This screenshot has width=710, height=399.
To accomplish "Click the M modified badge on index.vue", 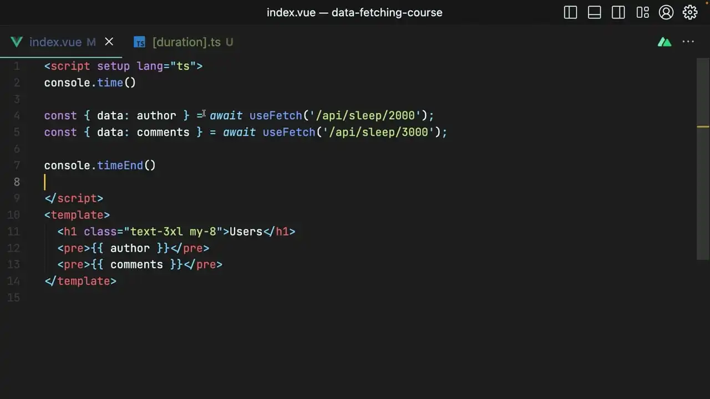I will [90, 42].
